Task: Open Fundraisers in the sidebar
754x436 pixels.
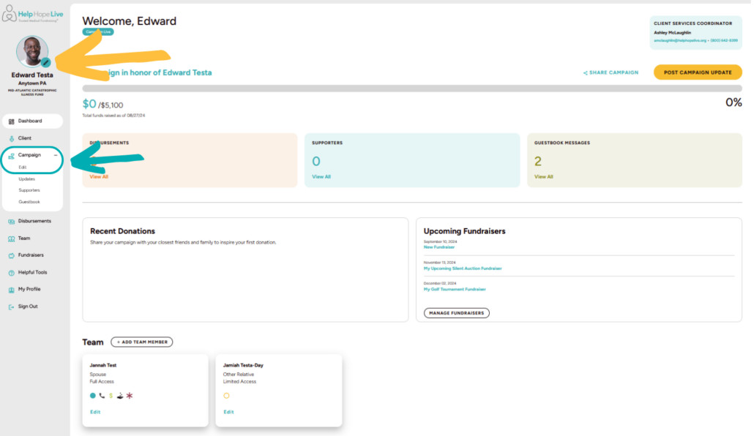Action: coord(31,255)
